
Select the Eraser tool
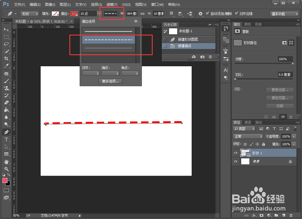pyautogui.click(x=6, y=102)
